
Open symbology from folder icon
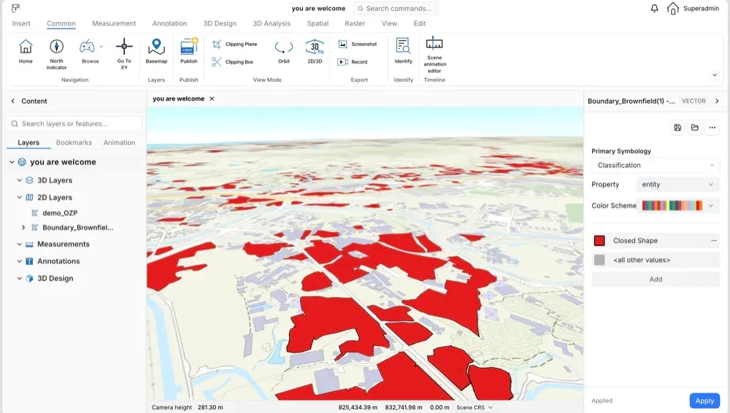pyautogui.click(x=695, y=128)
